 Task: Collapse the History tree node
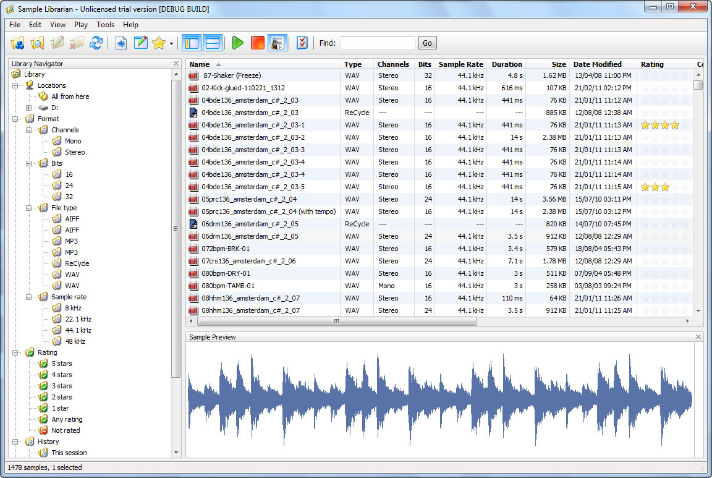pos(15,442)
